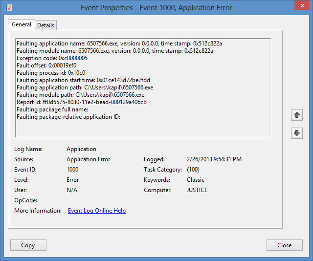This screenshot has height=261, width=313.
Task: Click the Fault offset 0x00019ef0 line
Action: 46,65
